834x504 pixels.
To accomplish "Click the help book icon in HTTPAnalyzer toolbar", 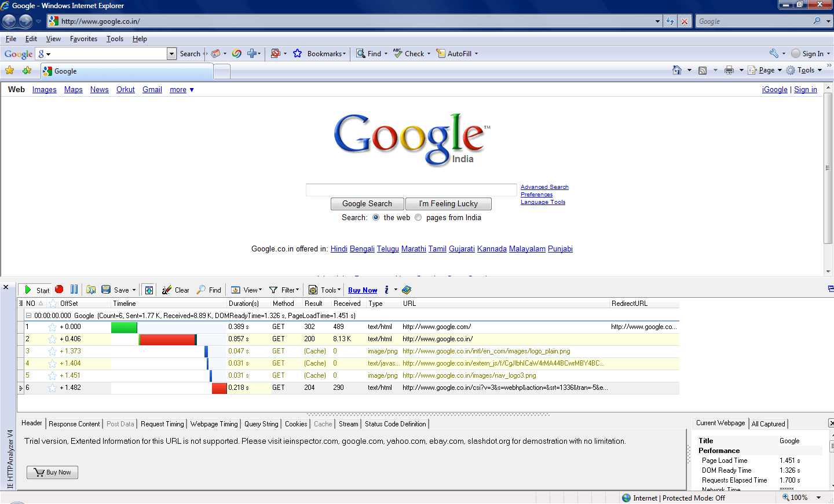I will pyautogui.click(x=407, y=290).
